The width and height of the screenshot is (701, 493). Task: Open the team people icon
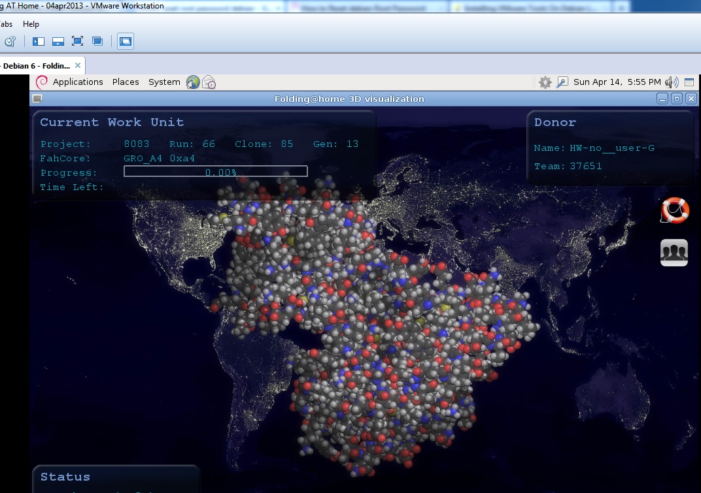(x=674, y=253)
